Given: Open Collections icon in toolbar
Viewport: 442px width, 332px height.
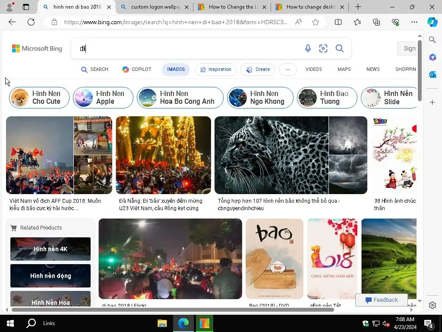Looking at the screenshot, I should (x=376, y=22).
